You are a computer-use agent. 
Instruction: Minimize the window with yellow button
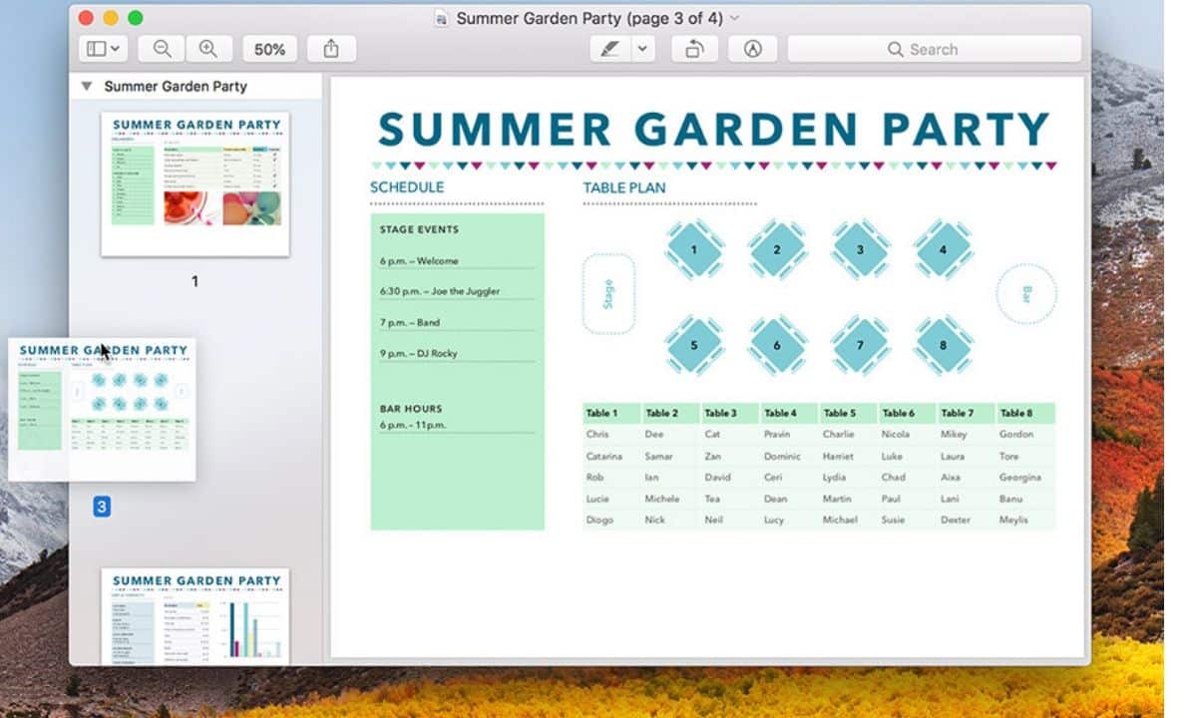111,18
